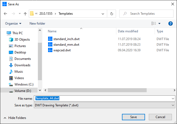Open the Music folder in sidebar
177x124 pixels.
tap(19, 72)
